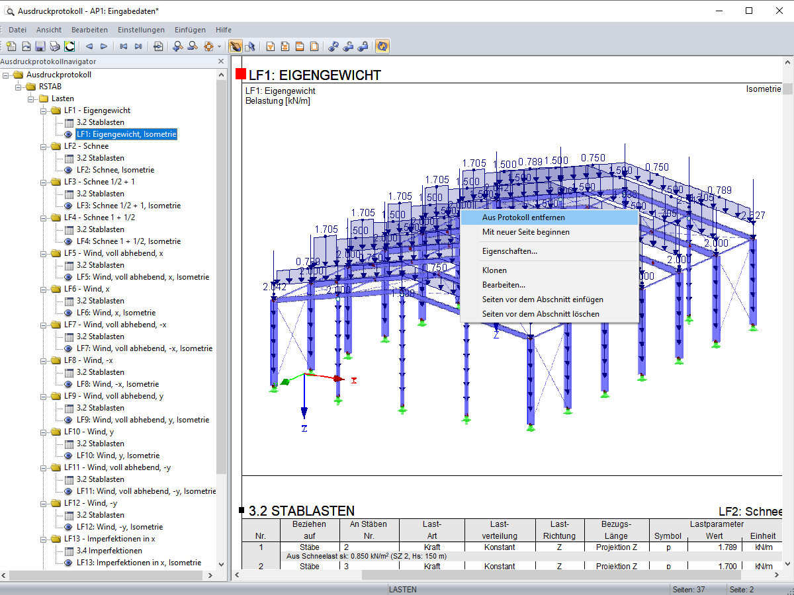Jump to the last page icon
Screen dimensions: 794x595
[x=138, y=46]
